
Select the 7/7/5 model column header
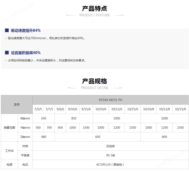point(49,109)
